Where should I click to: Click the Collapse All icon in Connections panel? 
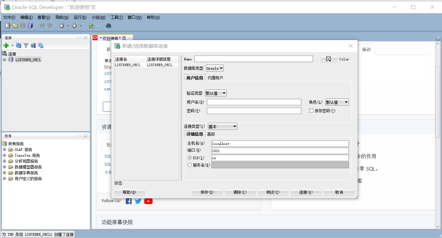pos(41,46)
